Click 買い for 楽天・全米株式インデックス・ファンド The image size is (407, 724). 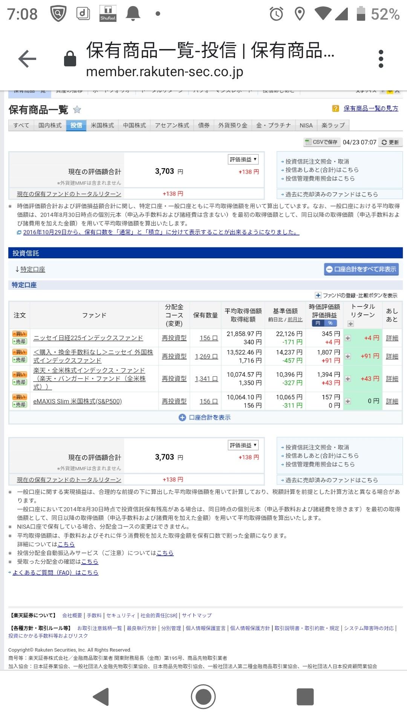20,374
